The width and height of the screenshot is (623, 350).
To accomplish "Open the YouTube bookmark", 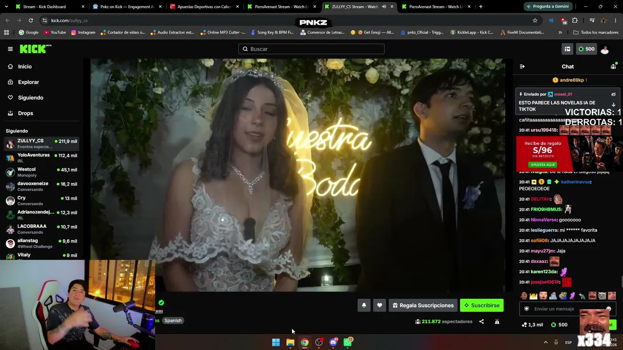I will 55,33.
